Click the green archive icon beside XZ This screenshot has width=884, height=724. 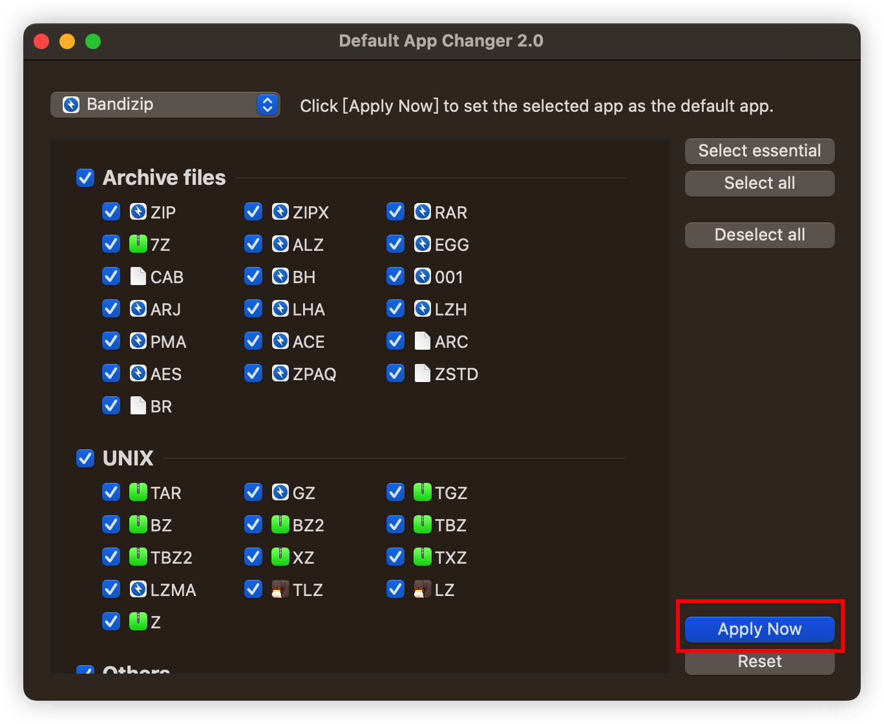pos(280,557)
